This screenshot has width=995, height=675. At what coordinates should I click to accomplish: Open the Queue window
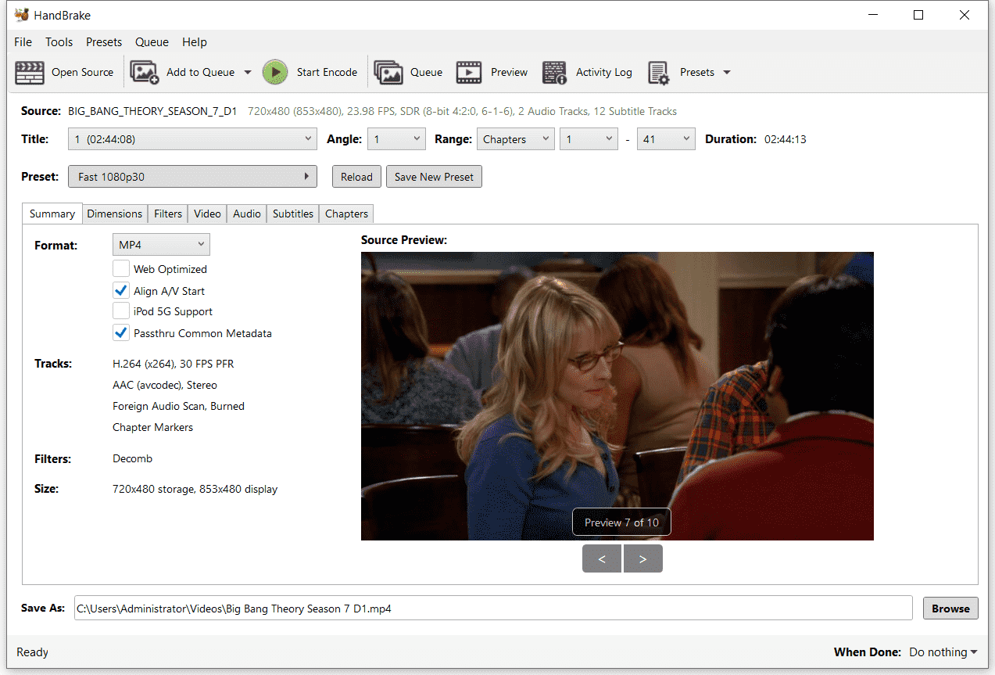click(x=409, y=72)
